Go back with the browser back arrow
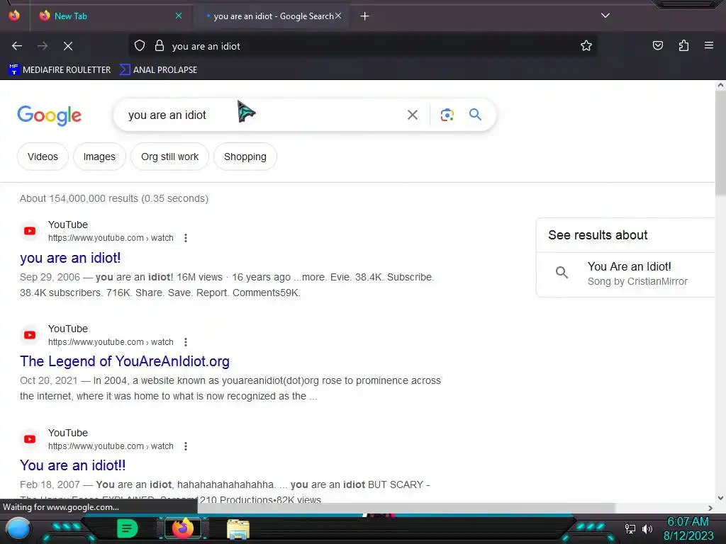726x544 pixels. 17,46
